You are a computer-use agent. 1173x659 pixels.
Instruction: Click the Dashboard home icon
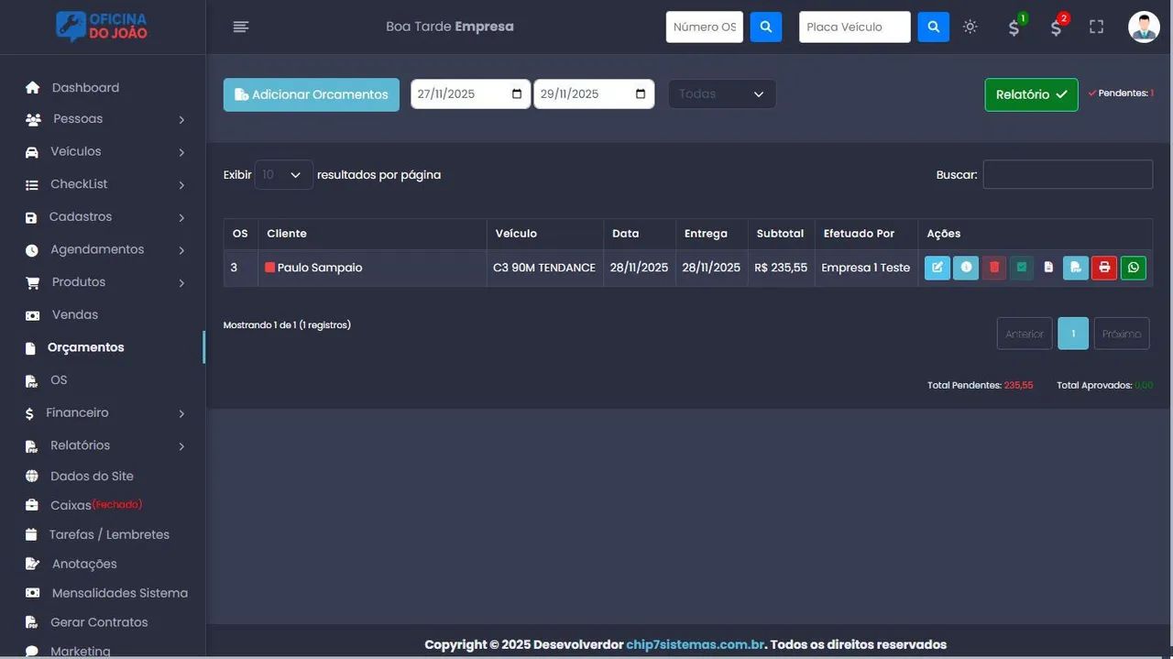pyautogui.click(x=32, y=88)
